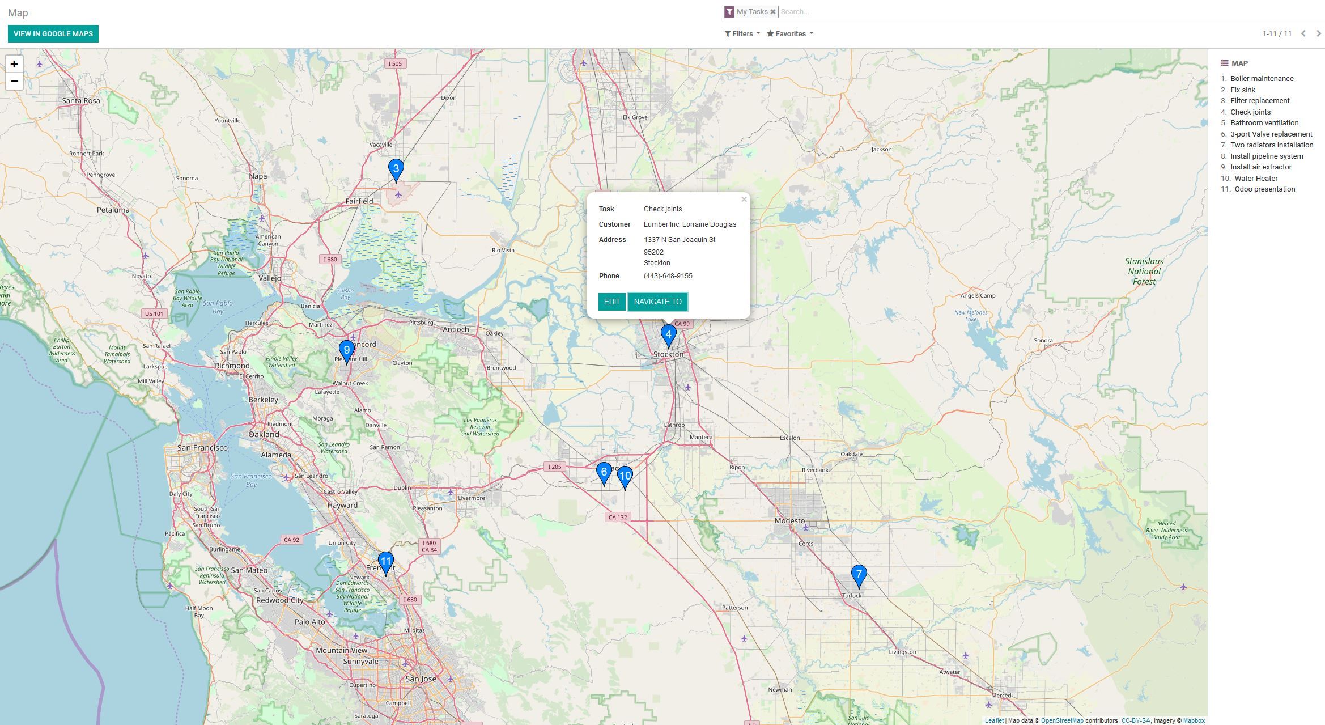Screen dimensions: 1325x725
Task: Open the Favorites dropdown
Action: (790, 34)
